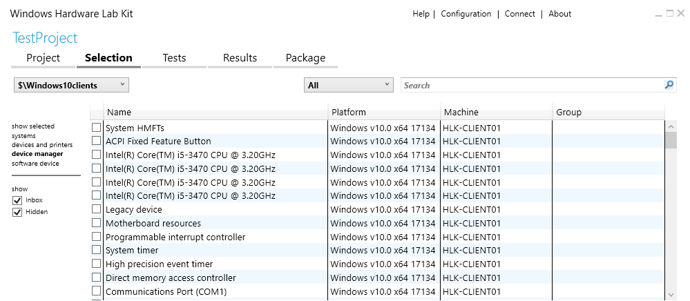
Task: Sort by the Group column header
Action: coord(608,113)
